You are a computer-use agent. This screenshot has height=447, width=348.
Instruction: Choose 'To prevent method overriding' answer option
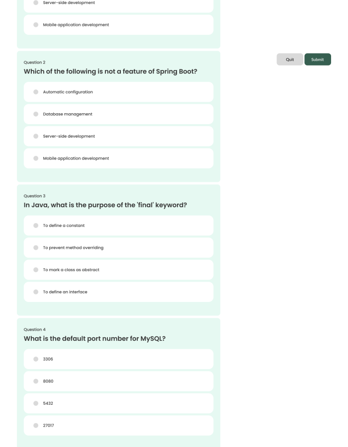coord(35,247)
